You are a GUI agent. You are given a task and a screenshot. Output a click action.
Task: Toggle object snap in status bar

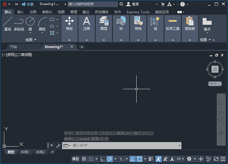(139, 159)
